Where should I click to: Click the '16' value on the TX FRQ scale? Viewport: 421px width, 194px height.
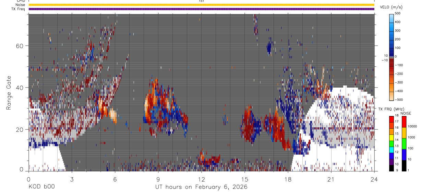pyautogui.click(x=397, y=128)
